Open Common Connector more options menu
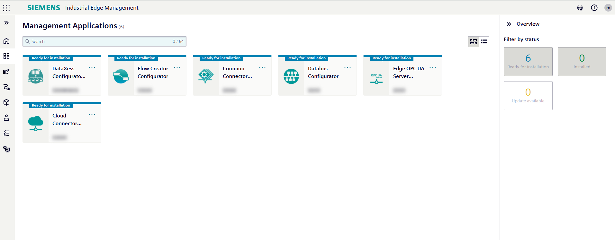615x240 pixels. pos(262,67)
